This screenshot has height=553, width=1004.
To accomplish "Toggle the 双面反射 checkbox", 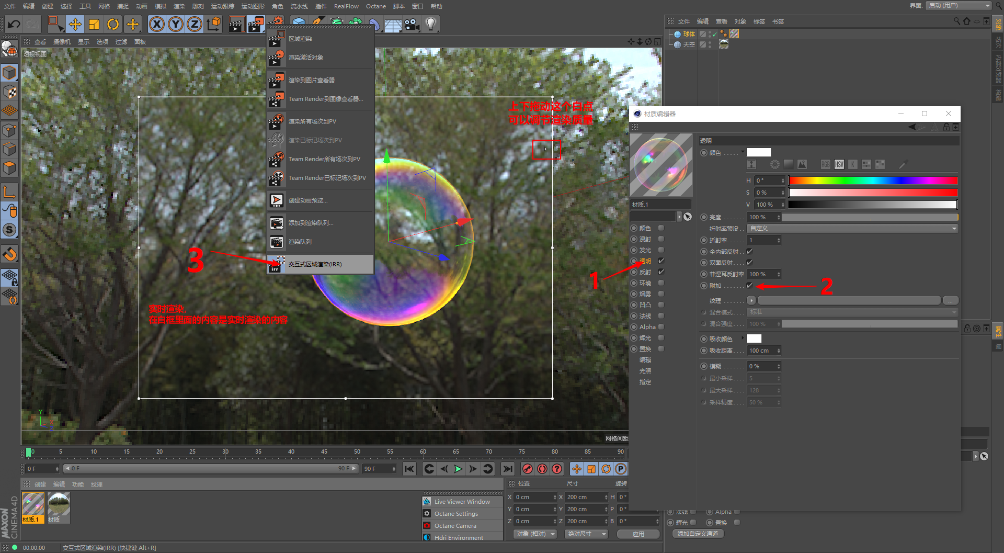I will [x=749, y=262].
